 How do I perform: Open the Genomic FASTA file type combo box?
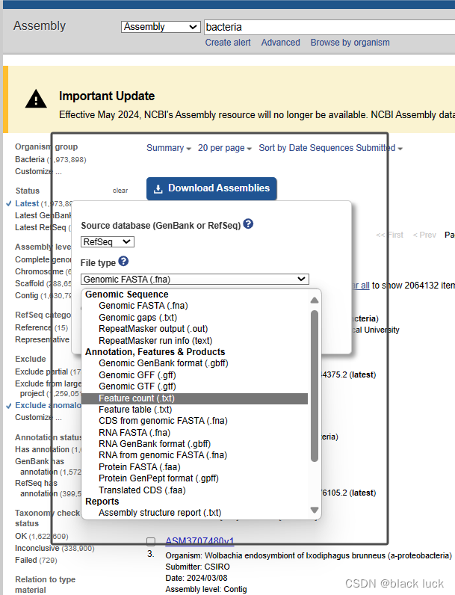coord(195,280)
